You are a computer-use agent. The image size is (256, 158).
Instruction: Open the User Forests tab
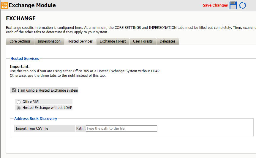(x=143, y=41)
